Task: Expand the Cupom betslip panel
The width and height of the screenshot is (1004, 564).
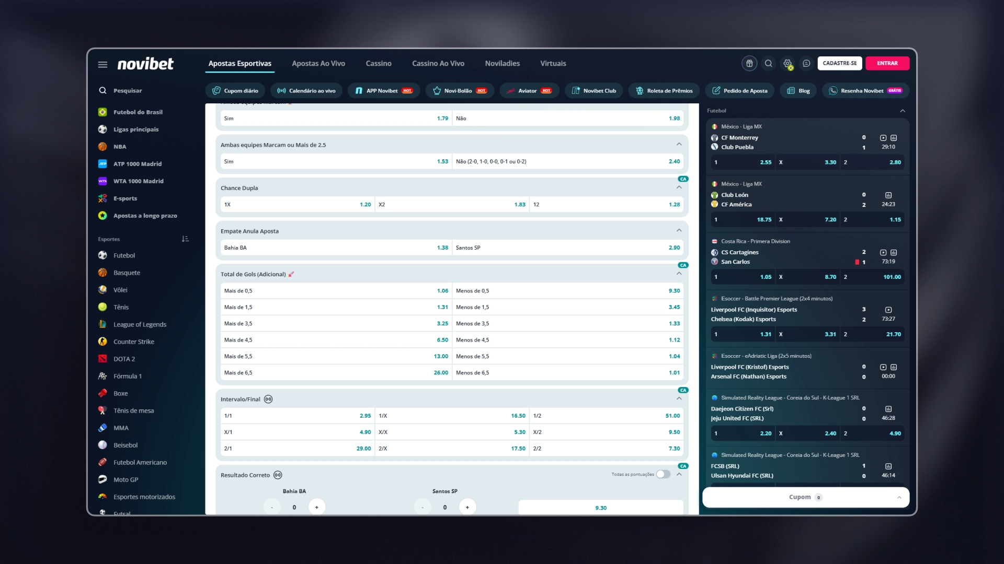Action: click(x=805, y=497)
